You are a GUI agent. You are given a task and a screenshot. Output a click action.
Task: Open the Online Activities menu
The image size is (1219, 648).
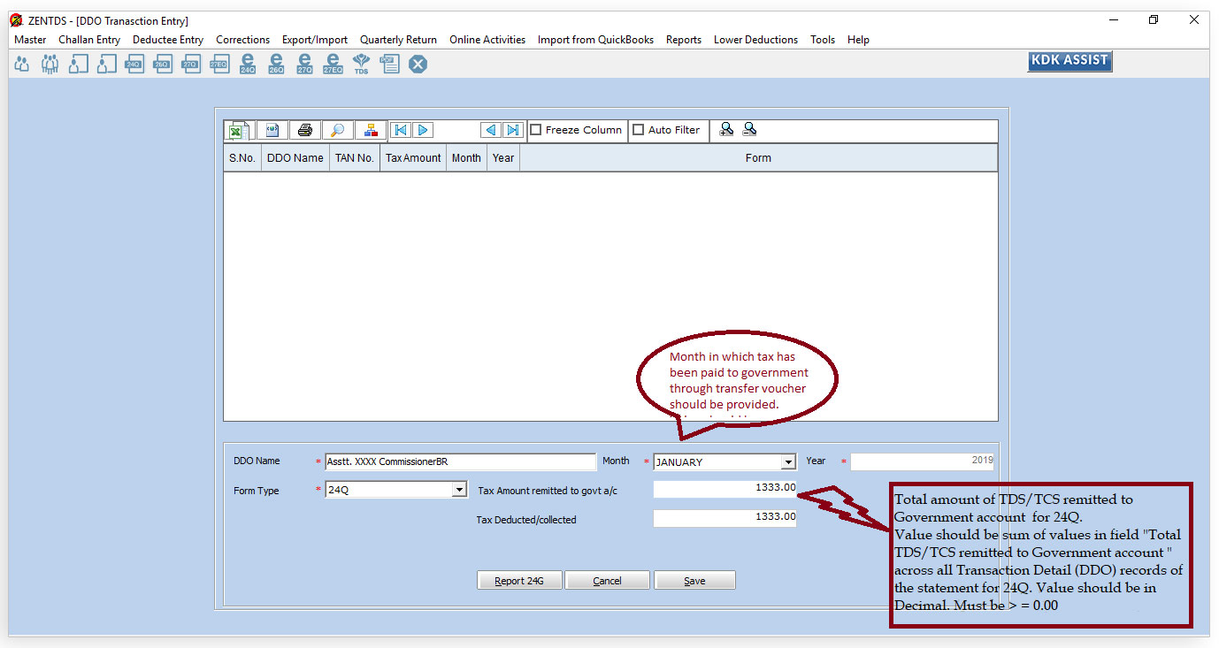click(x=487, y=40)
